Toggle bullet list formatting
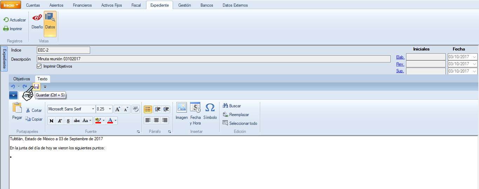This screenshot has width=479, height=189. (x=148, y=109)
